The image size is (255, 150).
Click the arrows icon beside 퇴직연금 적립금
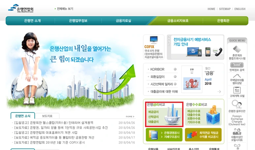click(192, 135)
